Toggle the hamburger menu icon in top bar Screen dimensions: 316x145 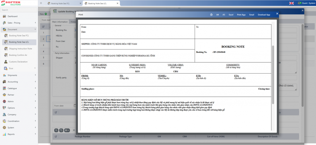pyautogui.click(x=41, y=3)
